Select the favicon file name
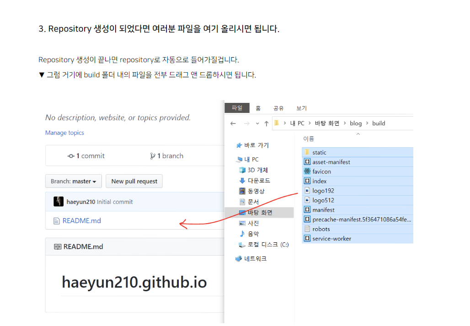Screen dimensions: 470x326 point(321,172)
